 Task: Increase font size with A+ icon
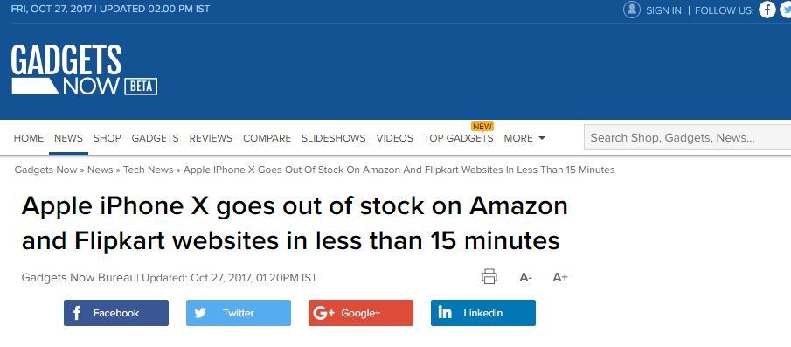tap(560, 277)
